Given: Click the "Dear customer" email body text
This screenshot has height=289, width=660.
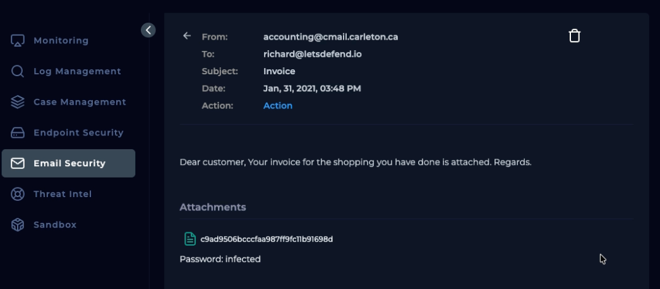Looking at the screenshot, I should coord(355,162).
